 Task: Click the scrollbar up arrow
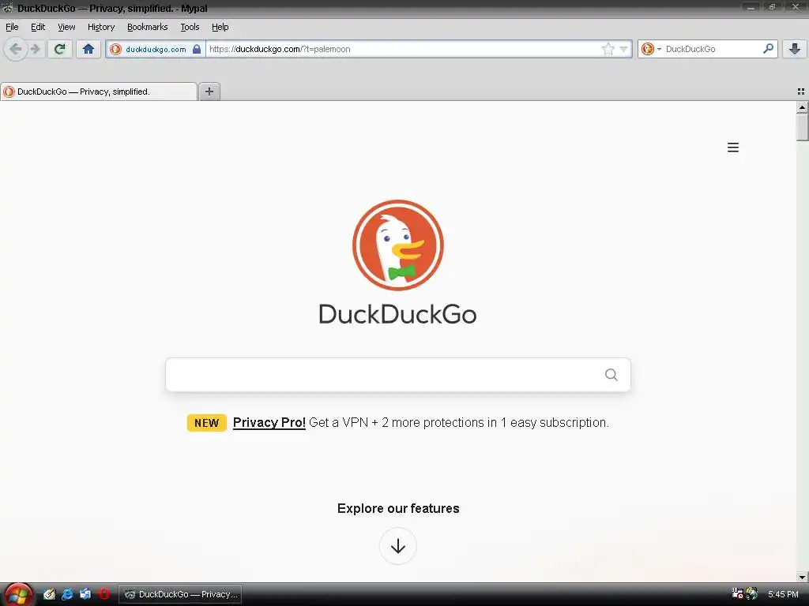802,107
